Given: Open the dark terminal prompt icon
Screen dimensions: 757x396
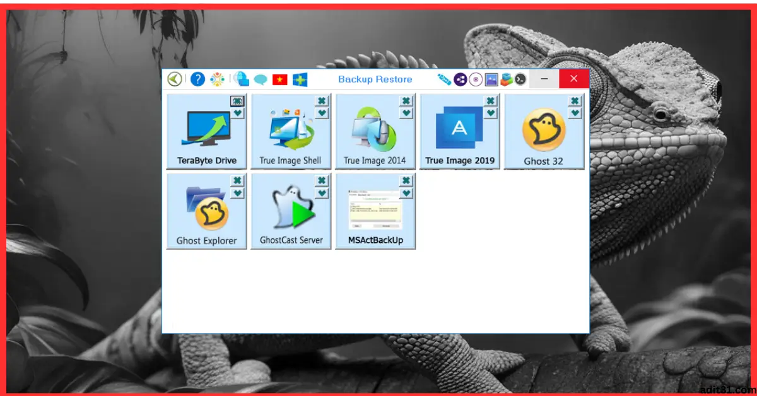Looking at the screenshot, I should pyautogui.click(x=520, y=79).
